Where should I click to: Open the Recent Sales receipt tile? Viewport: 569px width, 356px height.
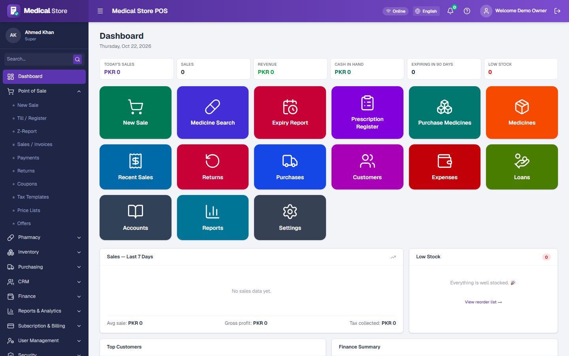coord(136,167)
